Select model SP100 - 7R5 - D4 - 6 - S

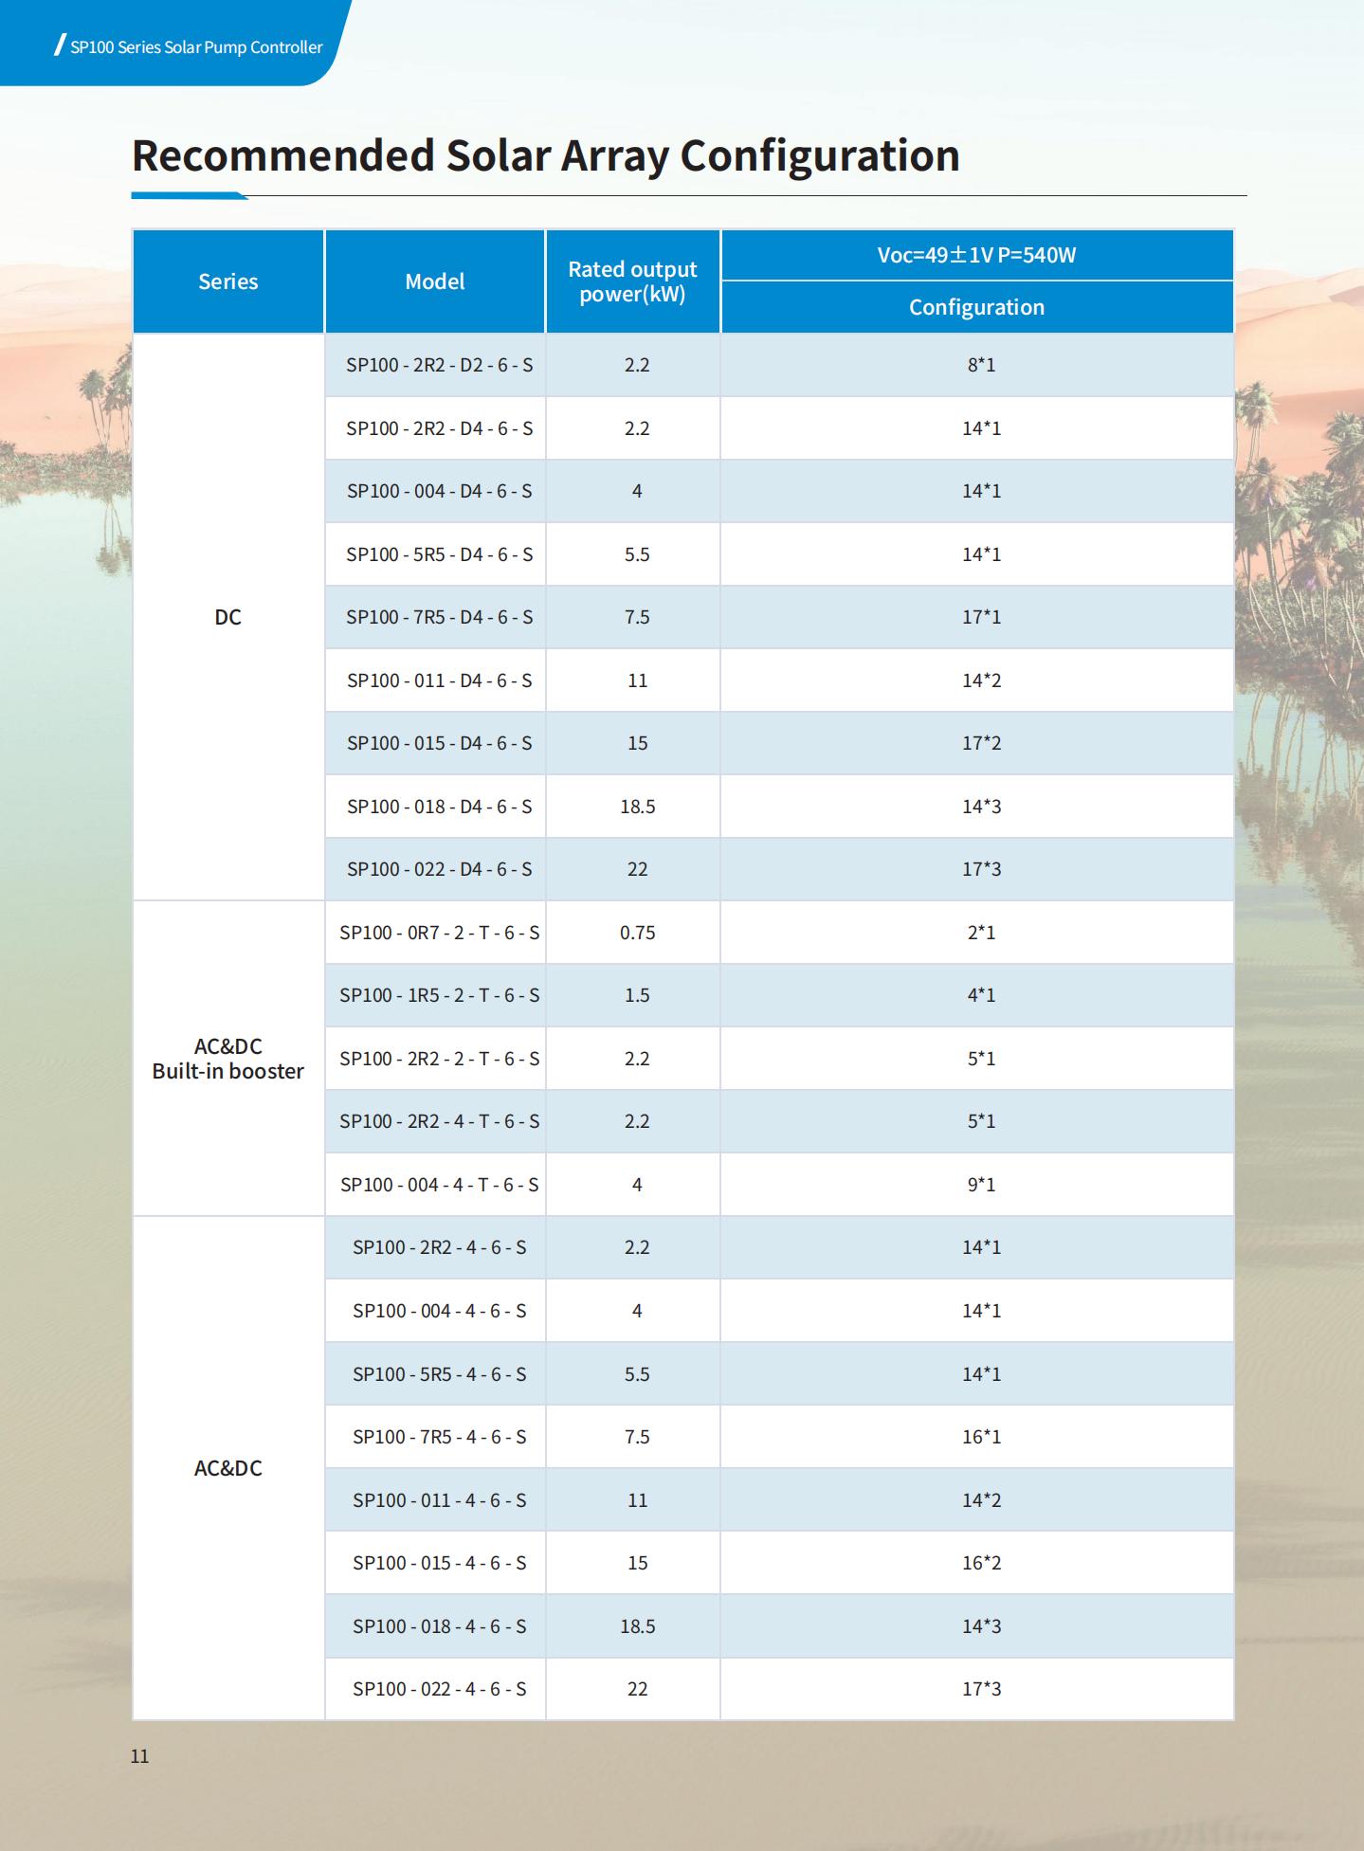click(439, 617)
